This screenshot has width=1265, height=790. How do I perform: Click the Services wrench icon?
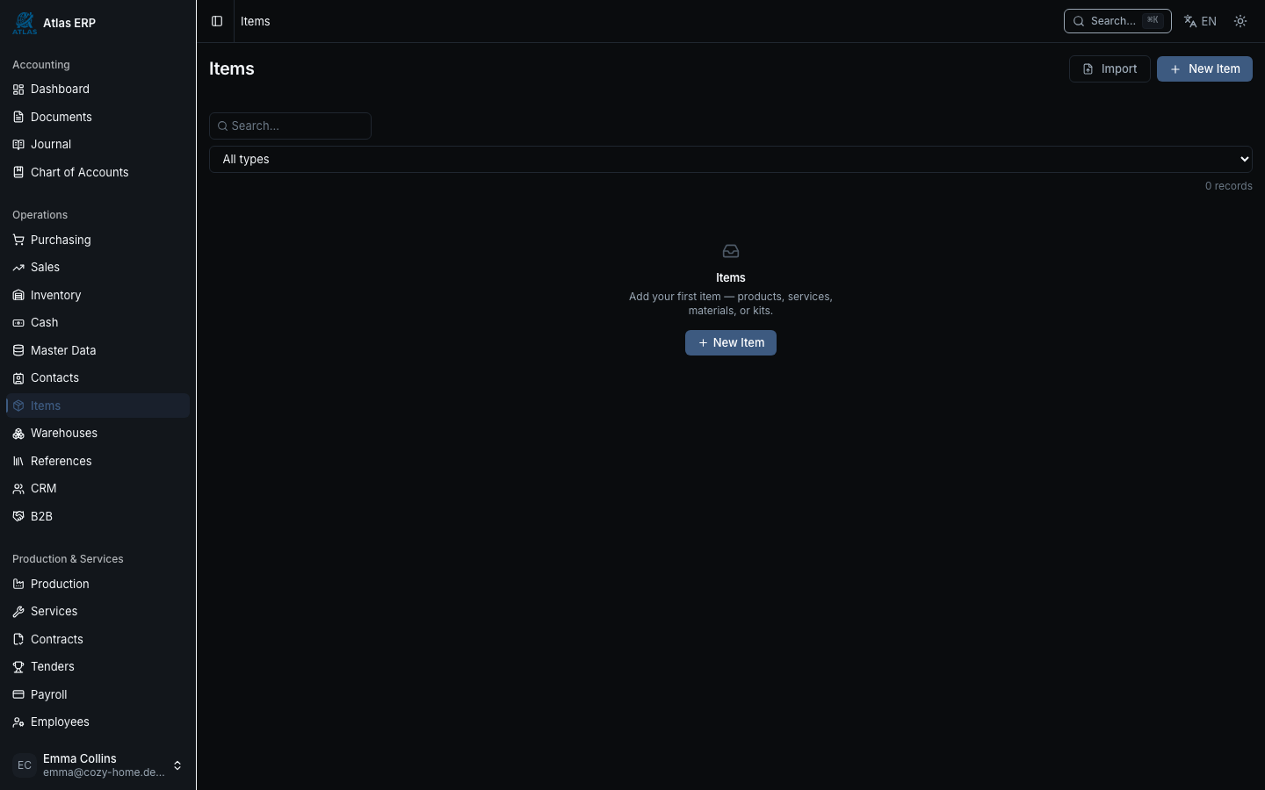point(18,612)
